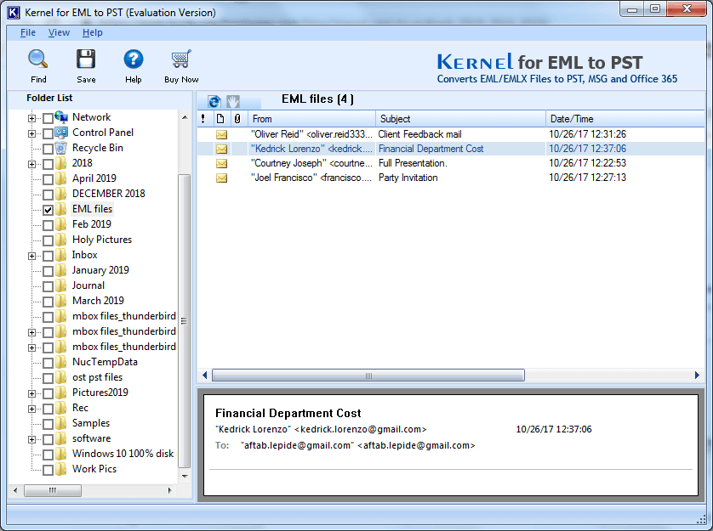Image resolution: width=713 pixels, height=531 pixels.
Task: Click the folder icon next to Journal
Action: [x=61, y=285]
